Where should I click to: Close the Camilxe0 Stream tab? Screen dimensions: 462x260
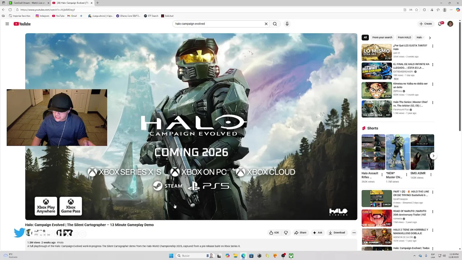click(x=48, y=3)
